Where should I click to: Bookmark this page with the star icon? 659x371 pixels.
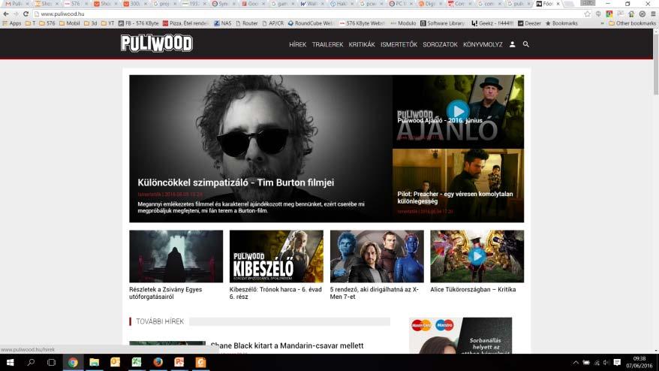(587, 14)
